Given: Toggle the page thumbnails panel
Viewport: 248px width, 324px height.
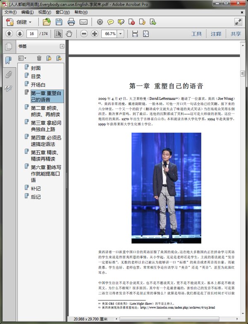Looking at the screenshot, I should tap(8, 47).
